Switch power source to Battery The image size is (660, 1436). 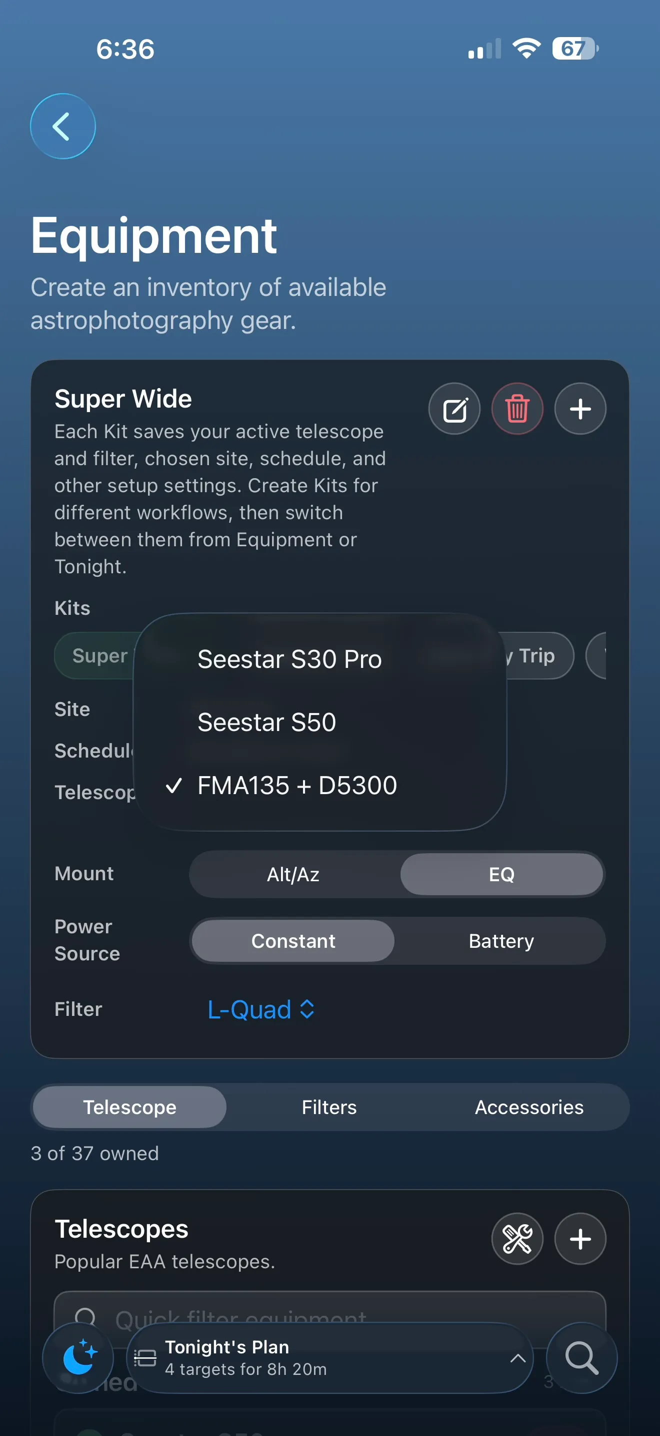[501, 941]
